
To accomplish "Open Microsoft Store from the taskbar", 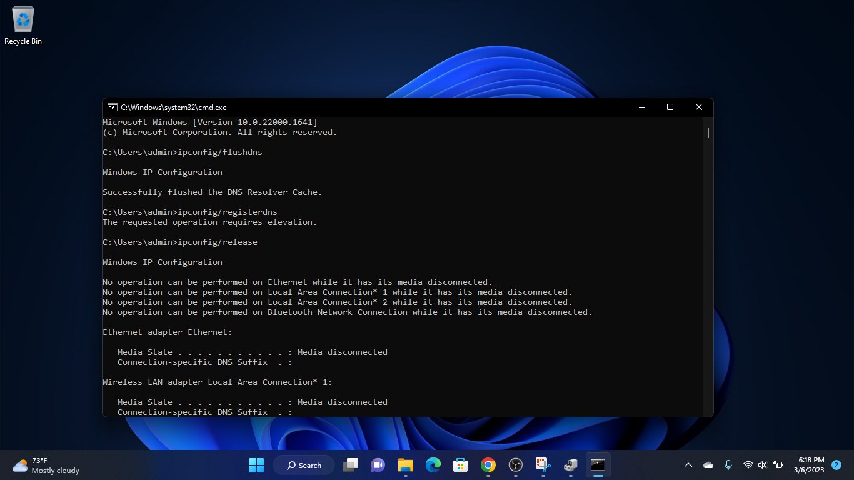I will pyautogui.click(x=461, y=465).
